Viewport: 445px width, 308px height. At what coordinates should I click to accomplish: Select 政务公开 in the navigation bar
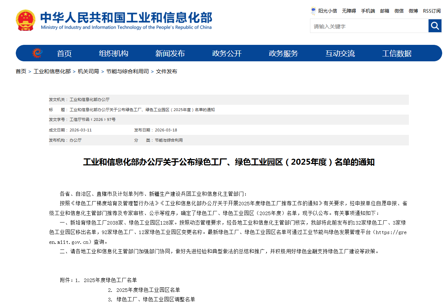coord(227,54)
